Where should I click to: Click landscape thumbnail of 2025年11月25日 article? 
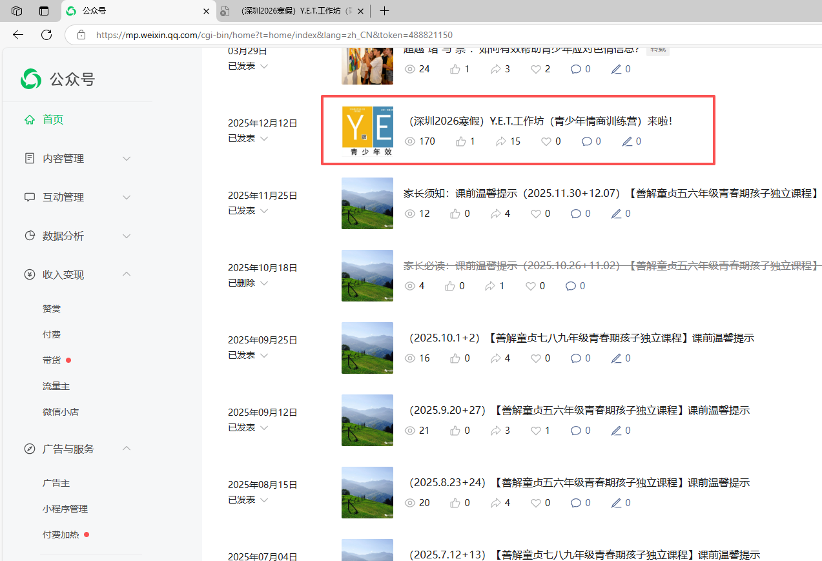click(367, 203)
